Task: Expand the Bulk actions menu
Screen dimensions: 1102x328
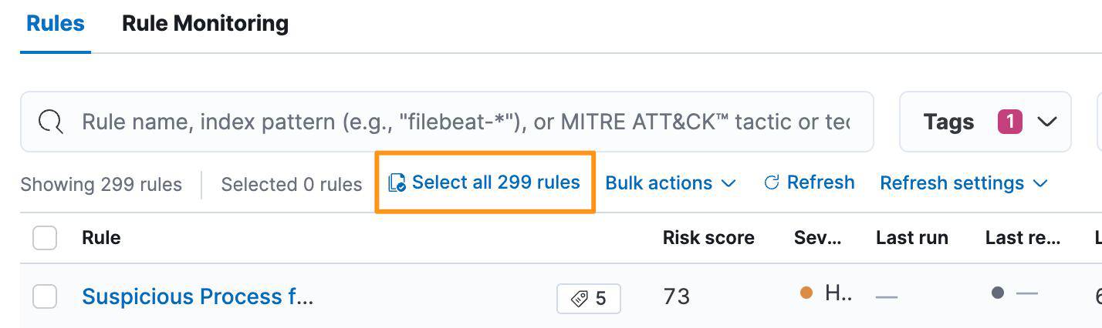Action: [x=670, y=183]
